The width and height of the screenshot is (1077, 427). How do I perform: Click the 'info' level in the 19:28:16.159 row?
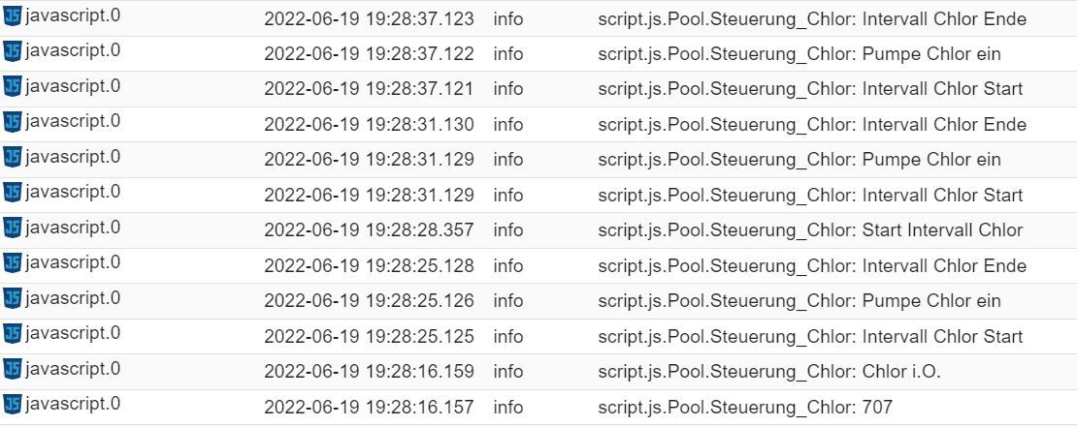click(508, 372)
